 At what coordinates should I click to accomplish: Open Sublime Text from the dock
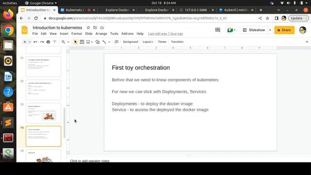tap(8, 122)
